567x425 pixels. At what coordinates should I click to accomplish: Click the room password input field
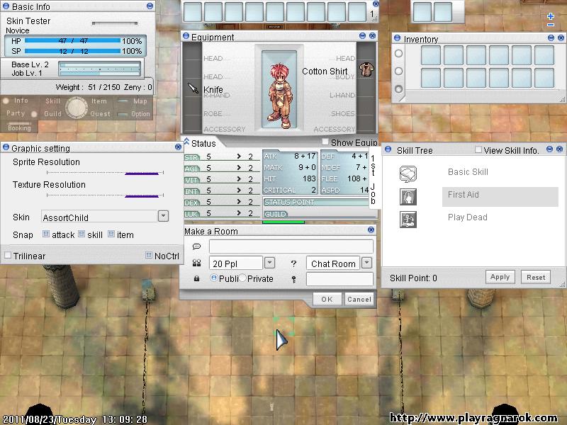pyautogui.click(x=339, y=279)
